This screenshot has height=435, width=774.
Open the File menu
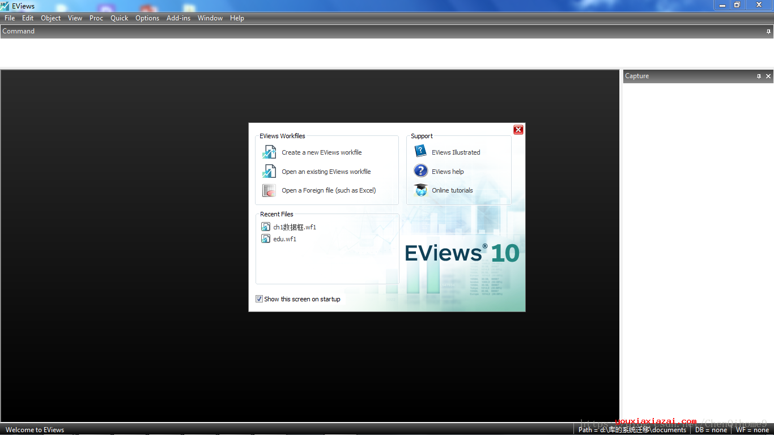click(x=10, y=18)
